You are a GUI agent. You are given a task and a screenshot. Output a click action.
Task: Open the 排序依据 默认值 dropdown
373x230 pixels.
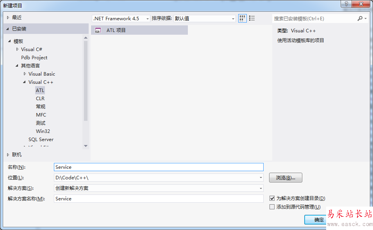click(205, 18)
